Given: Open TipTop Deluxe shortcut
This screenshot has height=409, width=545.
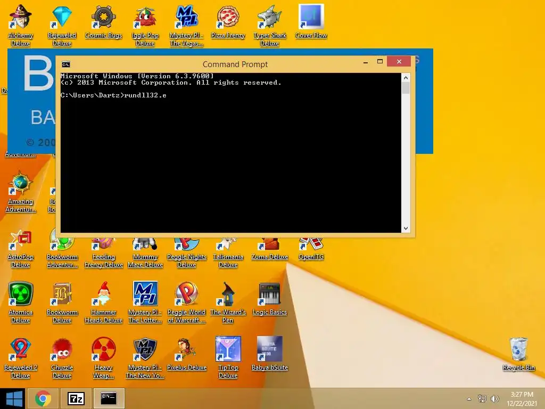Looking at the screenshot, I should [228, 357].
